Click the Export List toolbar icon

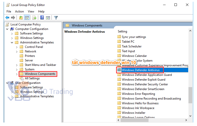tap(34, 17)
